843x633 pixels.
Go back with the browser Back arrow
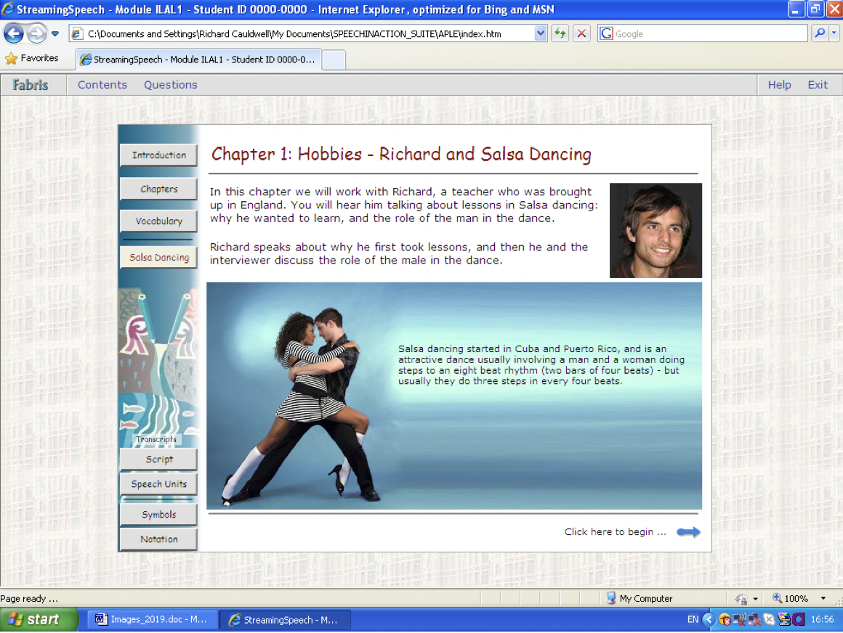tap(14, 33)
